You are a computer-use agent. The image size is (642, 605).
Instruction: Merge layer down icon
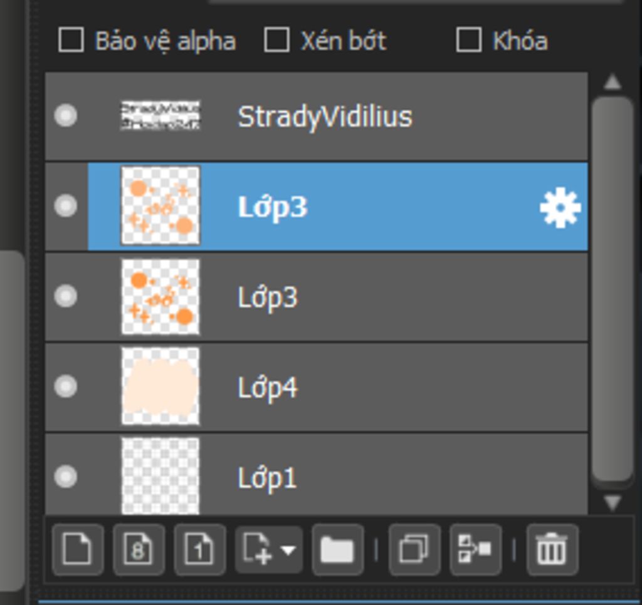(475, 549)
